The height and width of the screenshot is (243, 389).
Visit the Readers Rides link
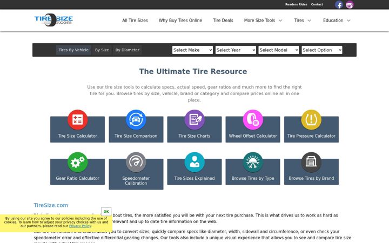tap(296, 4)
